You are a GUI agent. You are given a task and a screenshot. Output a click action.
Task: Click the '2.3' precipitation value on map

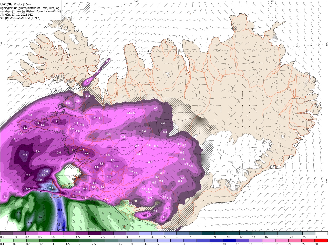[x=28, y=176]
